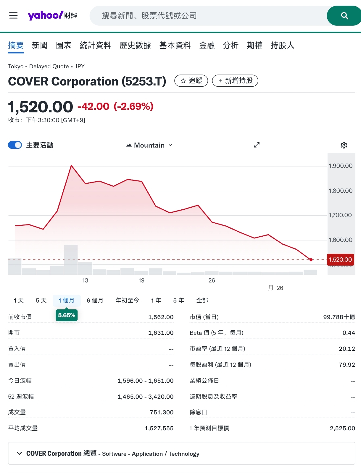Click the plus 新增持股 button
This screenshot has height=475, width=361.
pos(235,81)
